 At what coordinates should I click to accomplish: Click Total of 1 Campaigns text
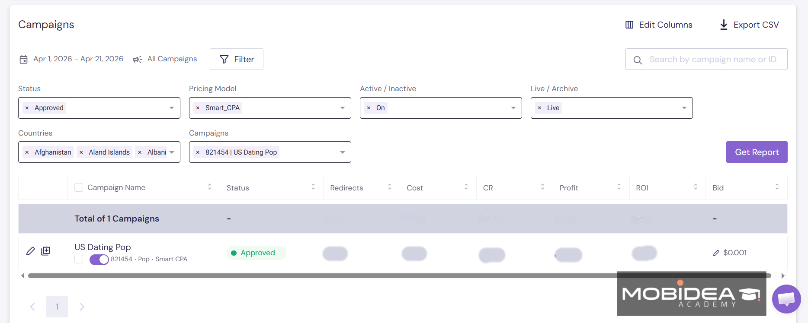[117, 218]
